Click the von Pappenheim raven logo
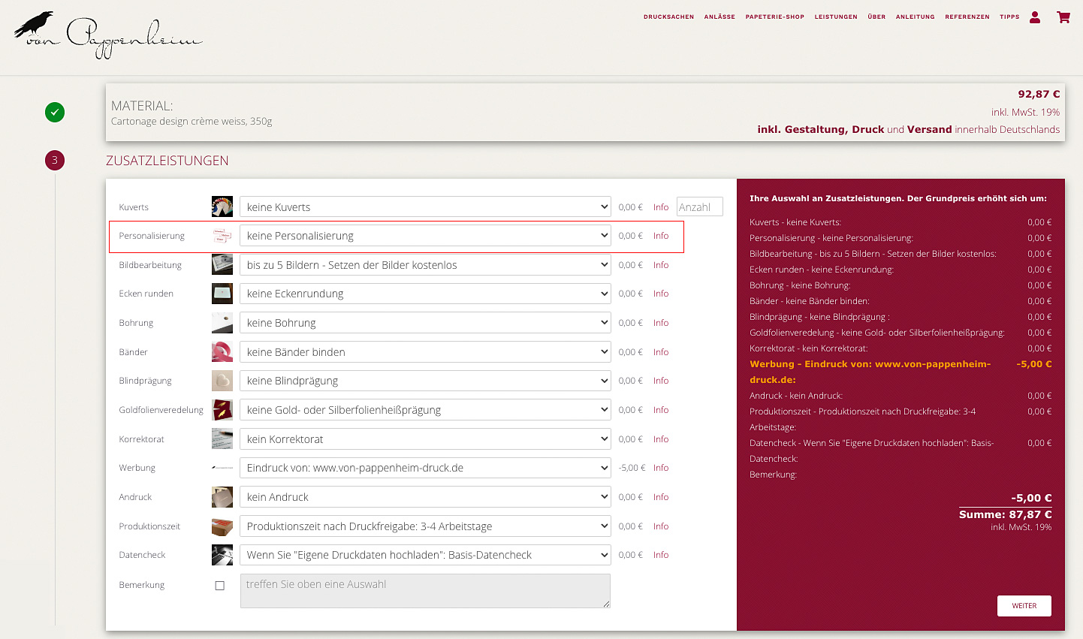Image resolution: width=1083 pixels, height=639 pixels. coord(108,35)
